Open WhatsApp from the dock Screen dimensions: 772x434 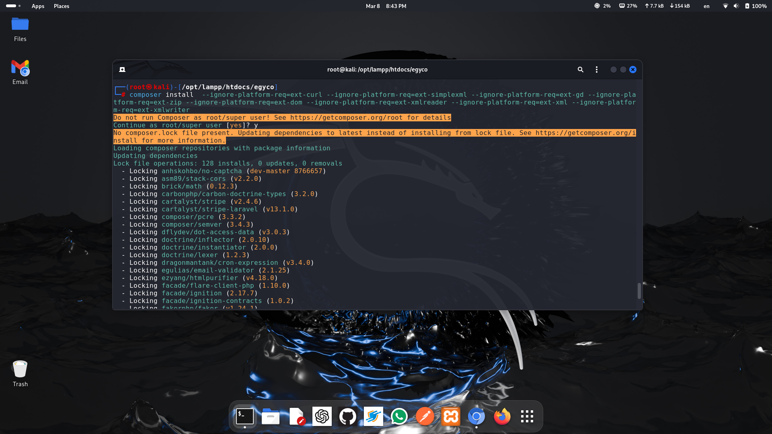399,416
